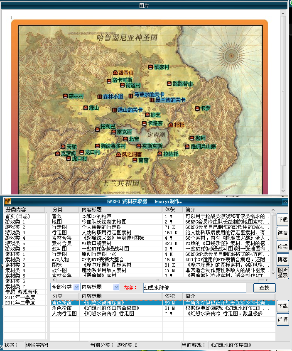This screenshot has width=292, height=351.
Task: Click the 路路若由 marker on the map
Action: point(169,84)
